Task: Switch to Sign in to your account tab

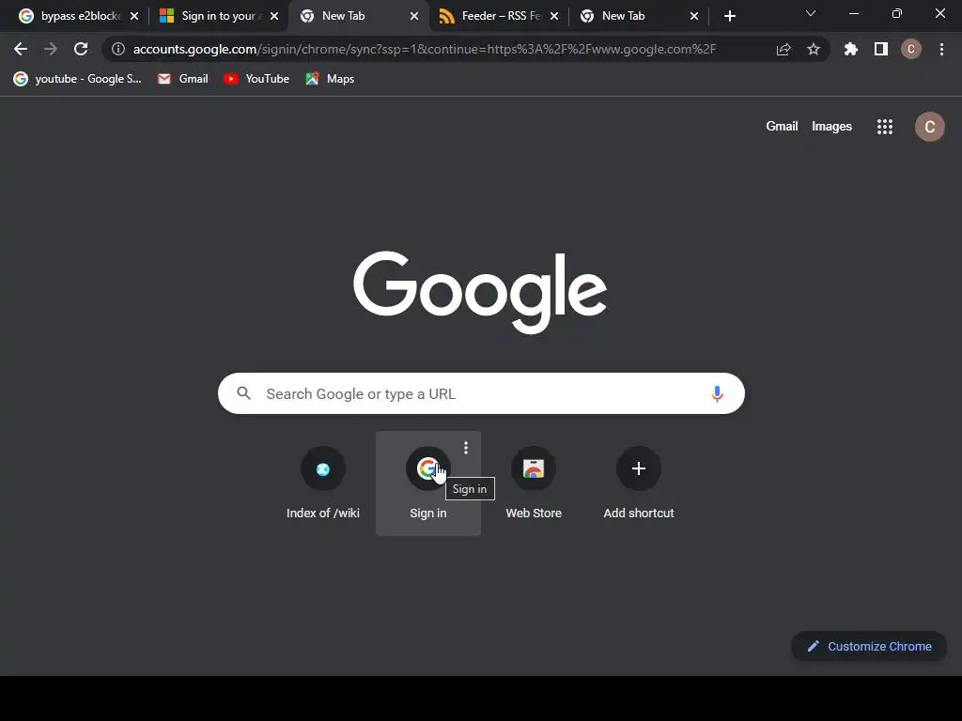Action: [x=218, y=16]
